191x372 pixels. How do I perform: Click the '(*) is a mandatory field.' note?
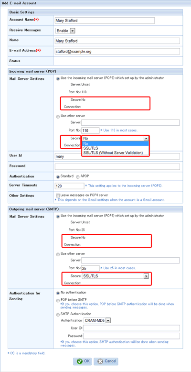[26, 353]
